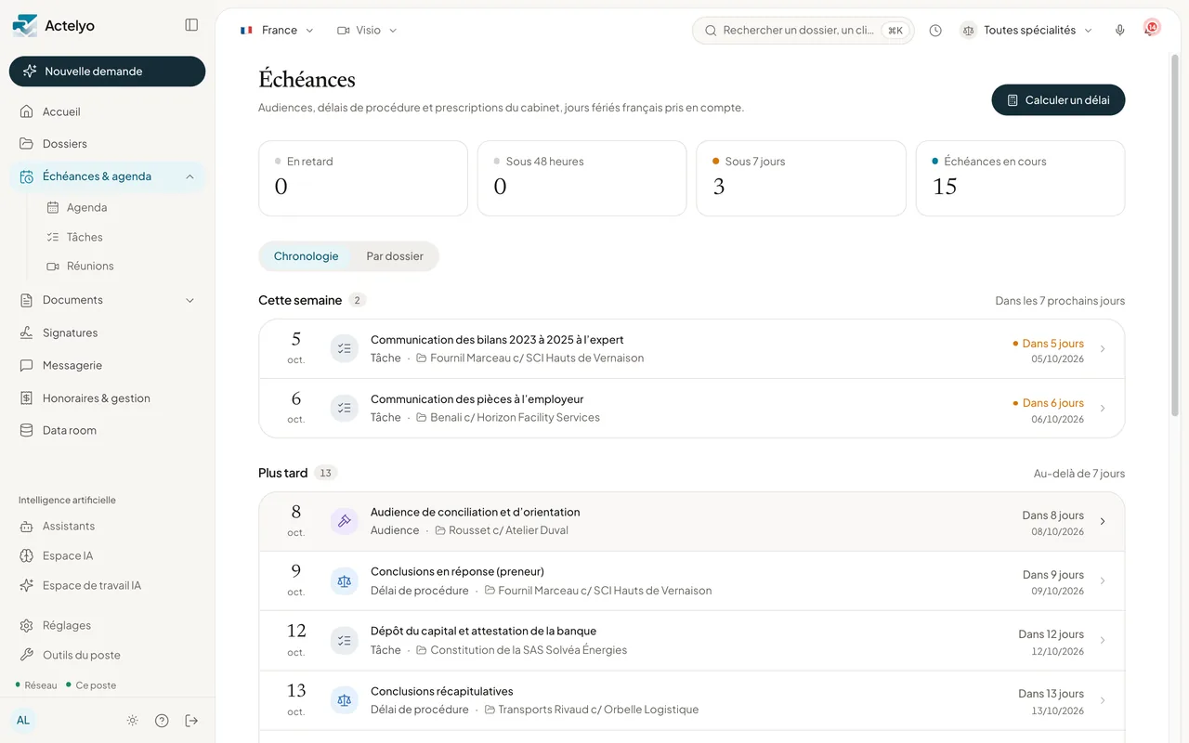Image resolution: width=1189 pixels, height=743 pixels.
Task: Open Dépôt du capital et attestation row
Action: [x=692, y=641]
